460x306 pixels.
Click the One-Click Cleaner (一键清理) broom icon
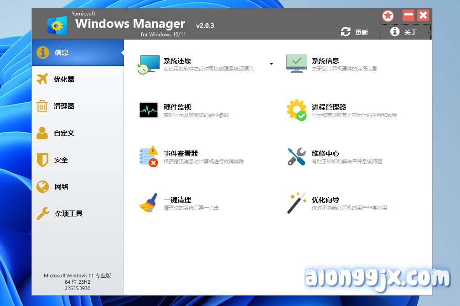pyautogui.click(x=149, y=203)
